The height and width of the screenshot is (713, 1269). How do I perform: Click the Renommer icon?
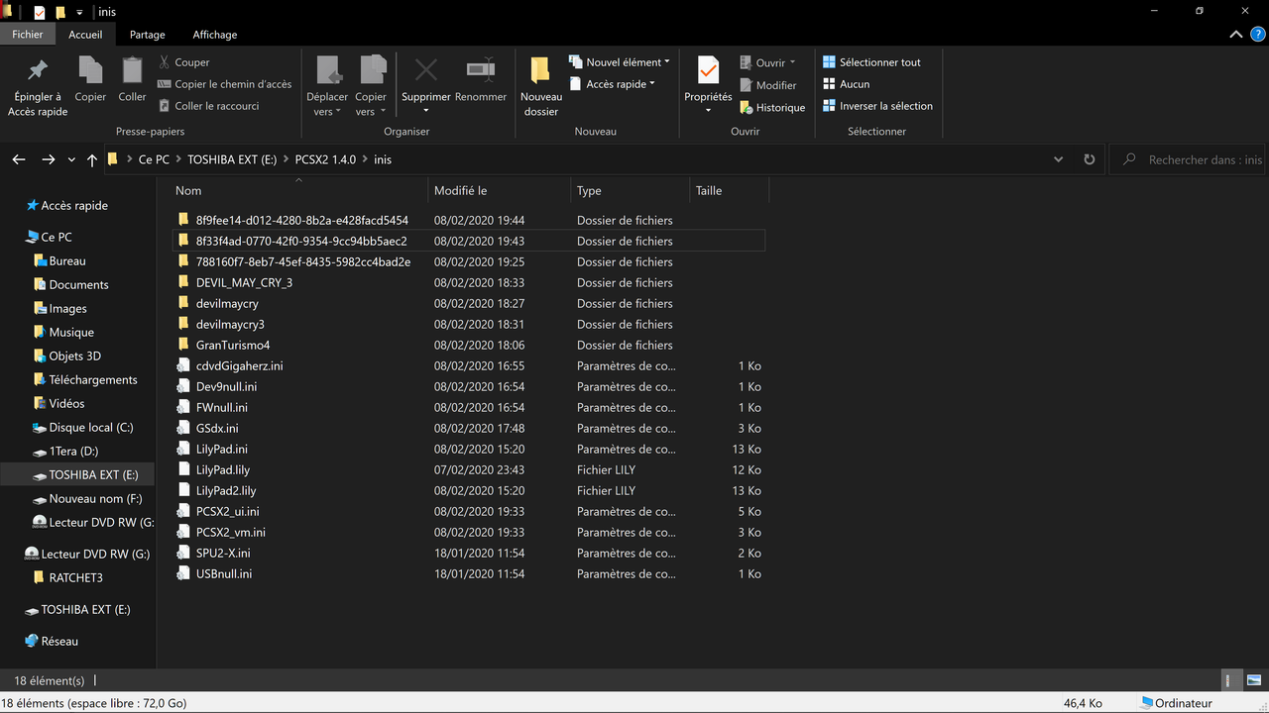pyautogui.click(x=481, y=70)
